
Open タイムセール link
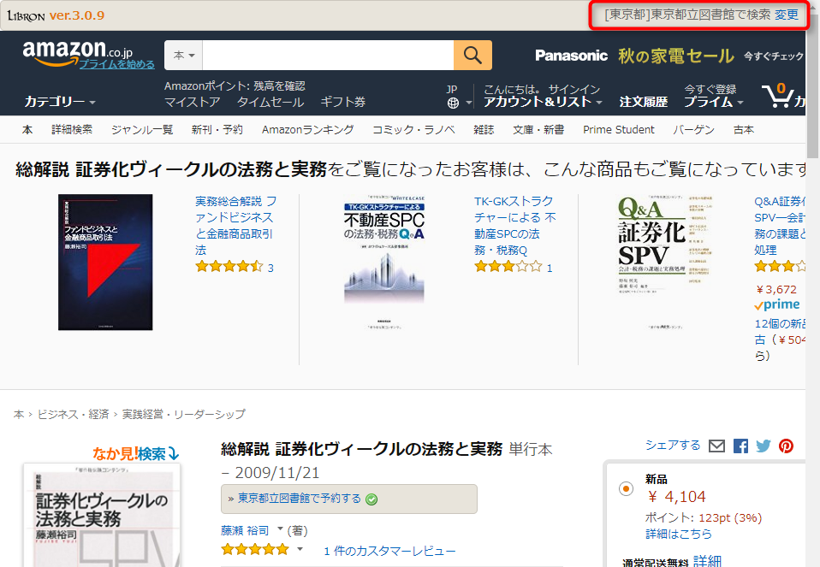[270, 102]
